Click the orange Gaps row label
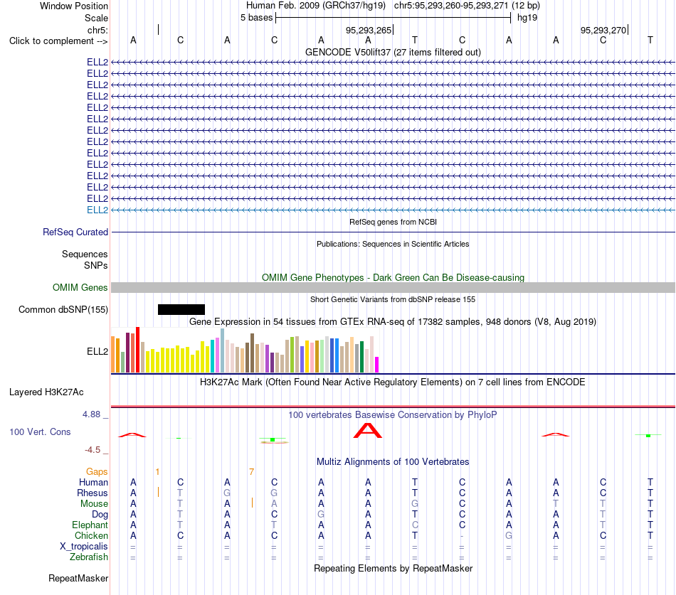This screenshot has width=676, height=595. [x=97, y=472]
